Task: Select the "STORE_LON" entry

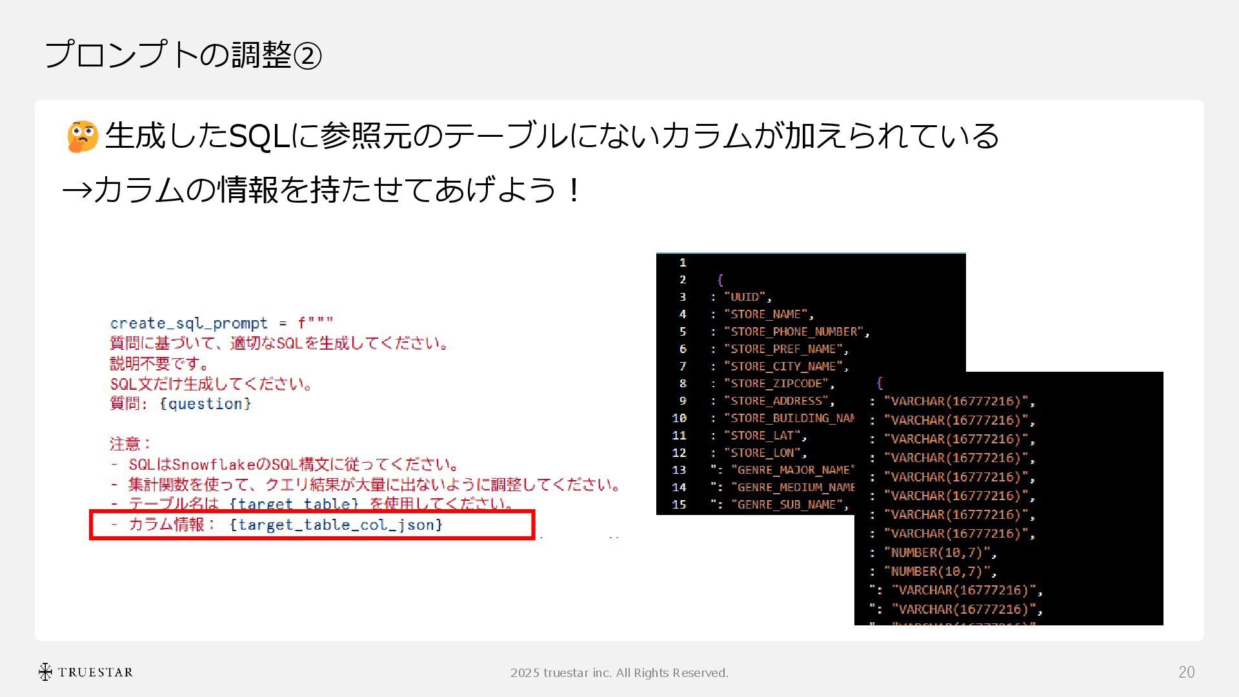Action: click(x=766, y=453)
